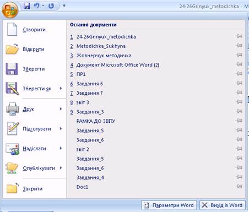The height and width of the screenshot is (212, 249).
Task: Open recent document Жовнерчук методичка
Action: (x=104, y=56)
